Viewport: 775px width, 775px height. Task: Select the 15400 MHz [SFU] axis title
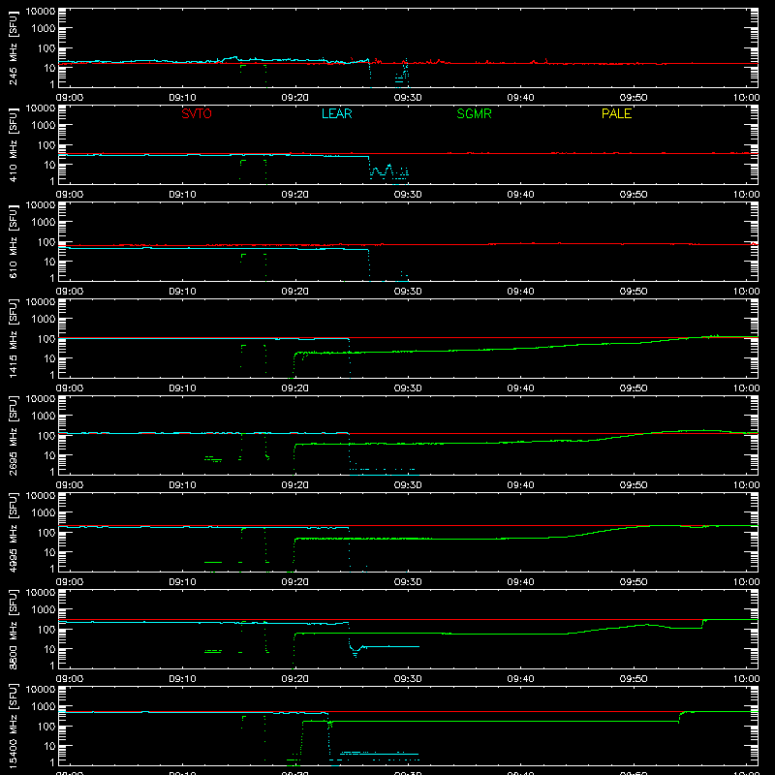click(13, 726)
